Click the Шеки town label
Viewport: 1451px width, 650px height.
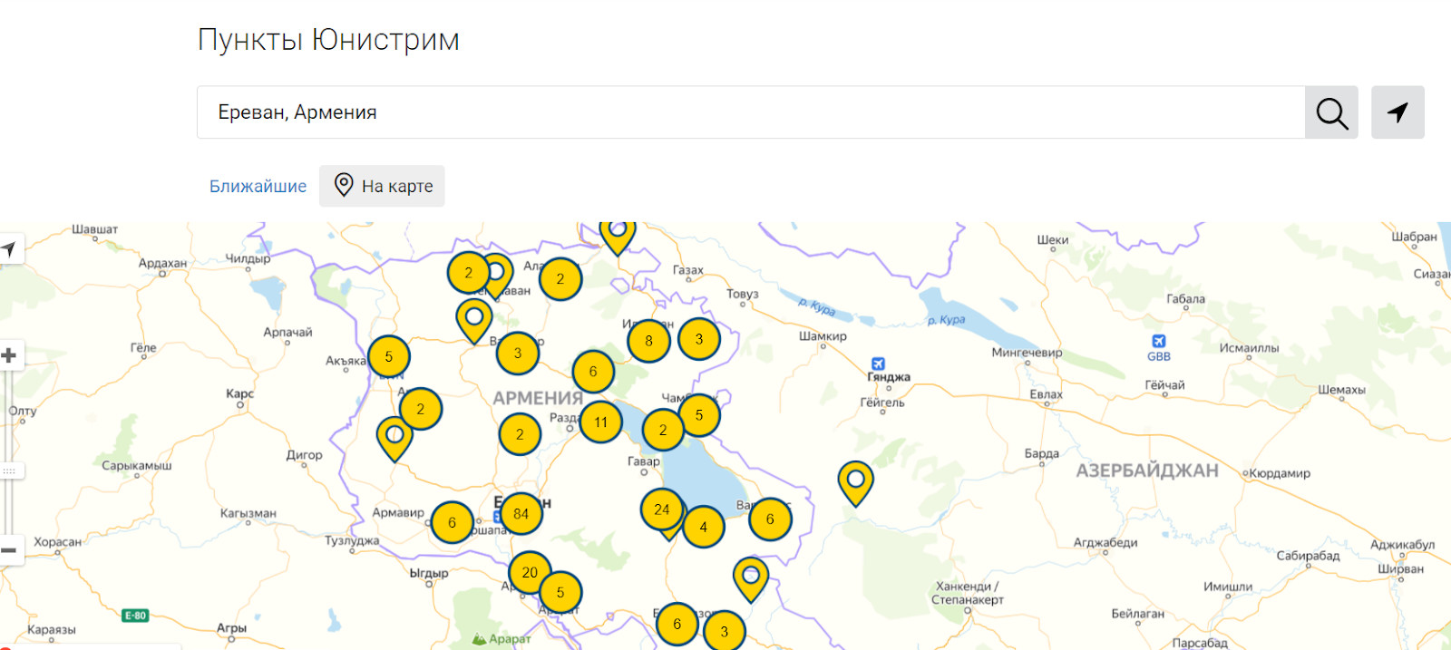click(x=1053, y=240)
